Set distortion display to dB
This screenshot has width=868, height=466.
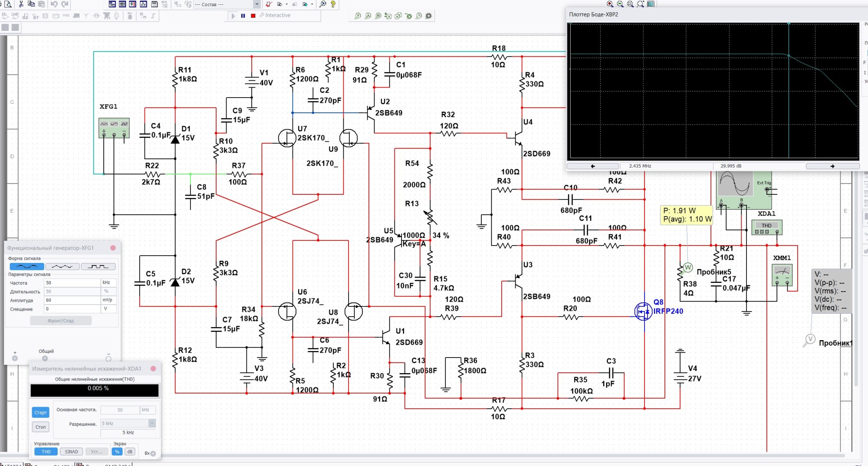[130, 452]
